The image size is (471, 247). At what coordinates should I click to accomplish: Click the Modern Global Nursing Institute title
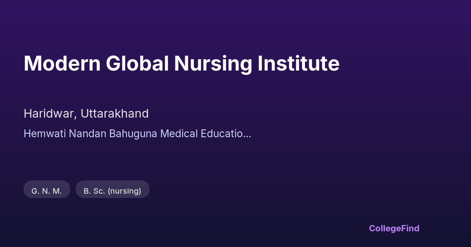point(181,64)
